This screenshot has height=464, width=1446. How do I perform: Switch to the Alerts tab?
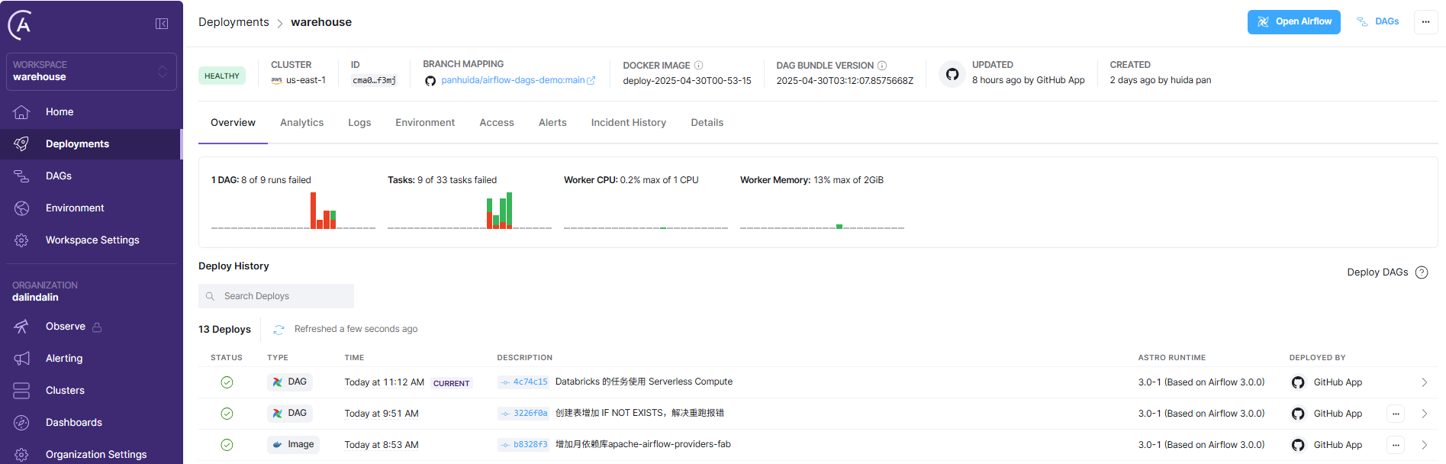click(552, 123)
